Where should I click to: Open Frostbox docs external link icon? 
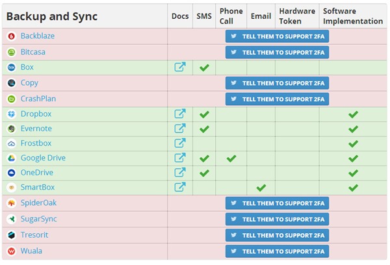click(x=180, y=144)
